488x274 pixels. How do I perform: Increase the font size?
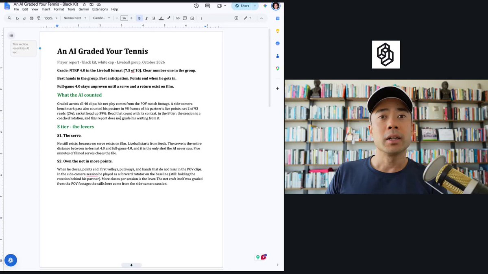tap(131, 18)
